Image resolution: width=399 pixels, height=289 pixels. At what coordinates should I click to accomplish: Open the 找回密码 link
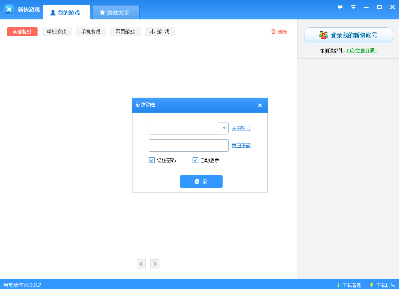pos(241,145)
